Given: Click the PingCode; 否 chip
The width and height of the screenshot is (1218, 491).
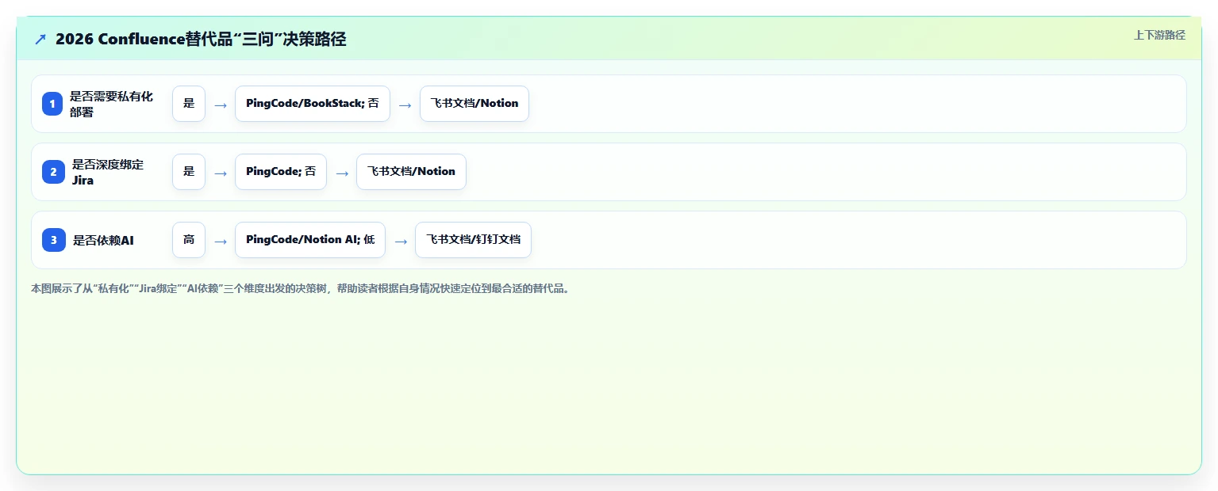Looking at the screenshot, I should coord(281,172).
